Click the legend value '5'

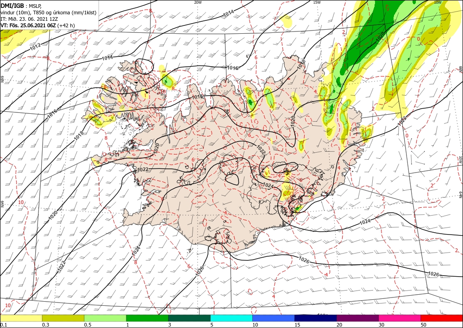(212, 325)
